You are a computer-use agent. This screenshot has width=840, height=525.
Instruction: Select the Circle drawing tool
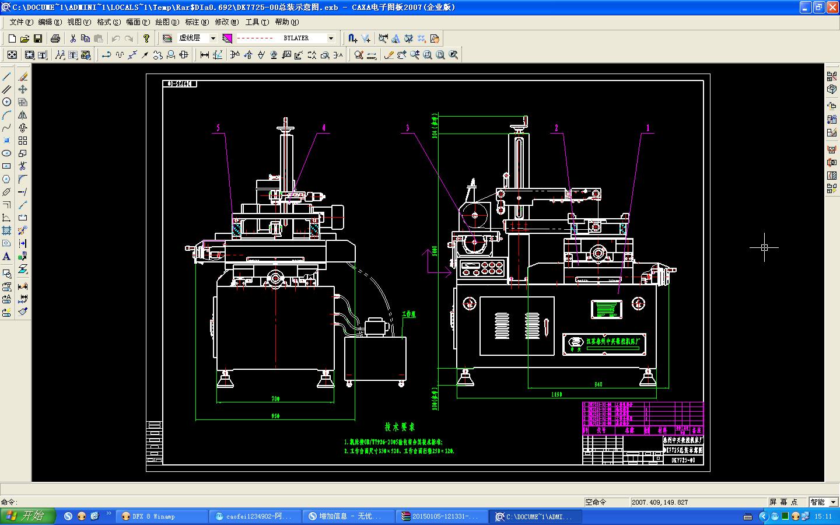pyautogui.click(x=7, y=102)
